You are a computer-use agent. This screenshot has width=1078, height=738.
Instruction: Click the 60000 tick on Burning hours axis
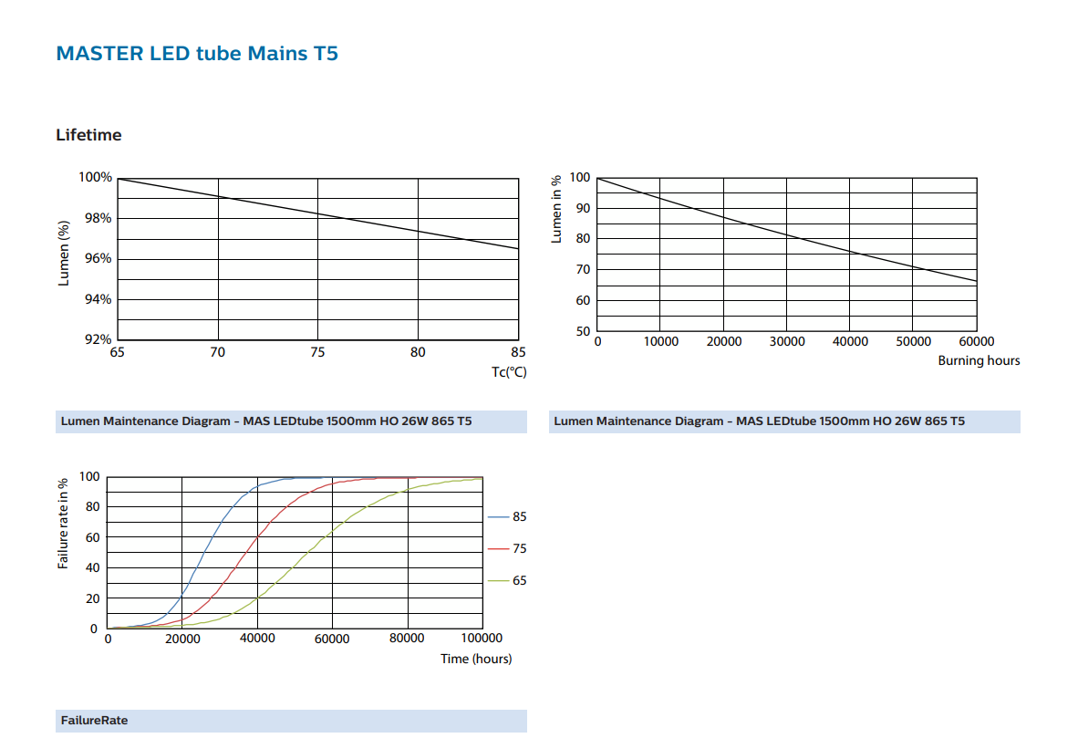coord(976,341)
